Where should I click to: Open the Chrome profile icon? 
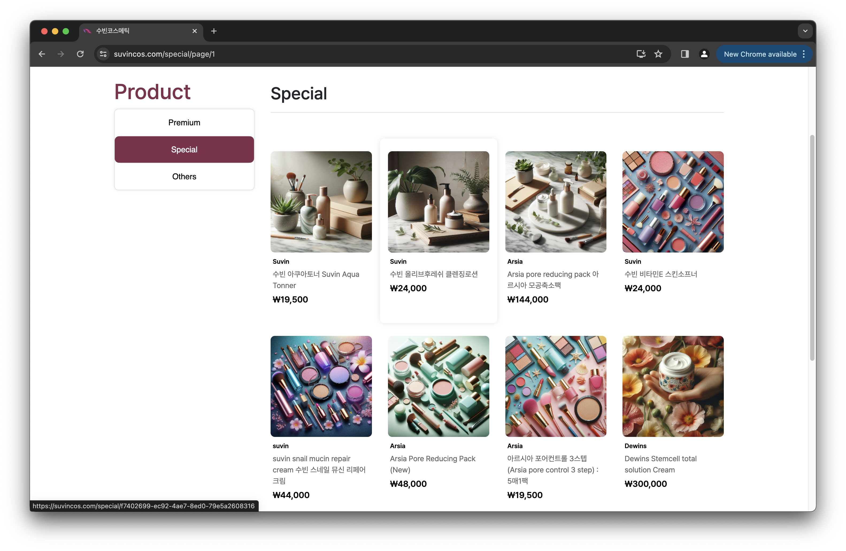click(x=704, y=54)
